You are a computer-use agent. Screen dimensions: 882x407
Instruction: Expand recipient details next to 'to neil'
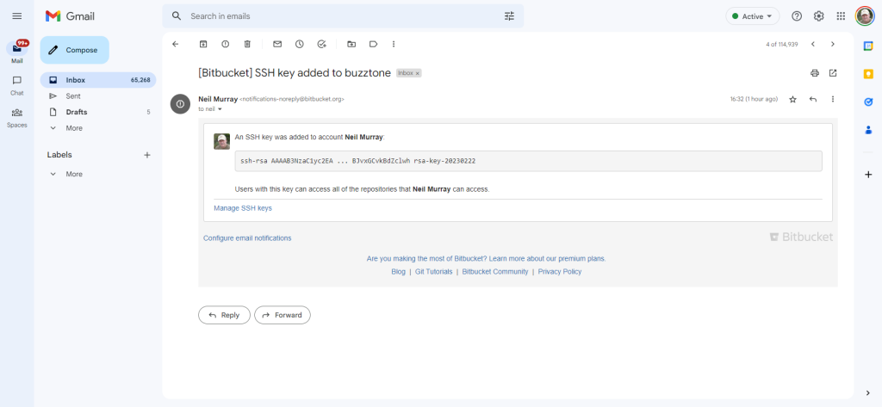tap(220, 109)
